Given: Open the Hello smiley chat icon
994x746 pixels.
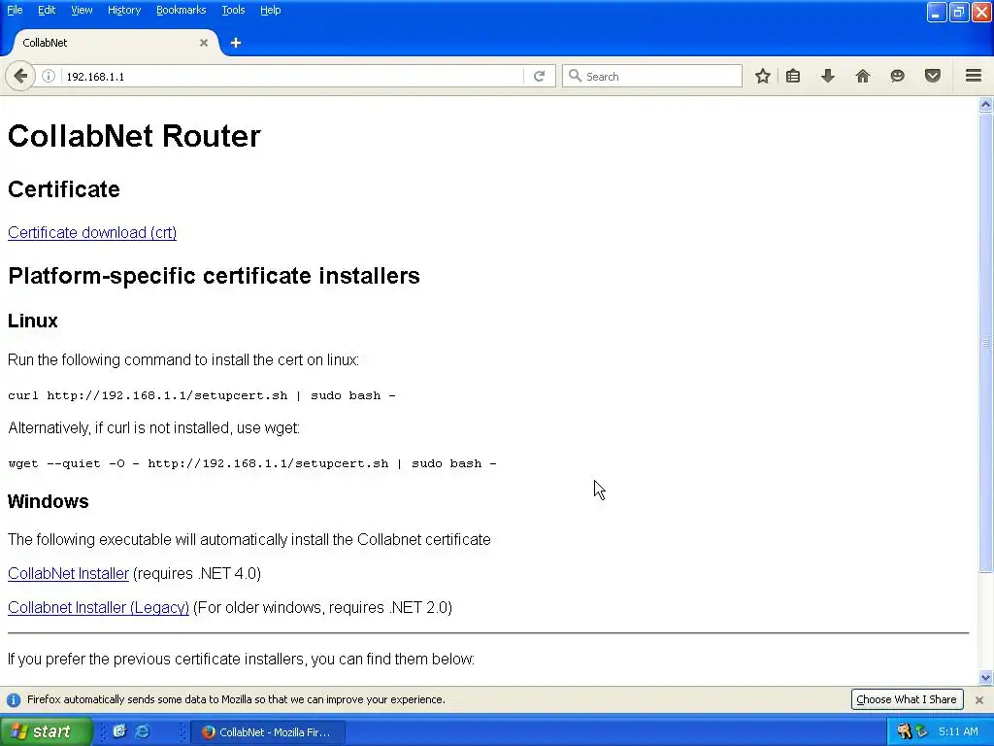Looking at the screenshot, I should [x=897, y=76].
